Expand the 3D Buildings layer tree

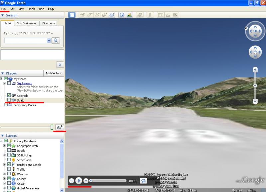pyautogui.click(x=4, y=155)
